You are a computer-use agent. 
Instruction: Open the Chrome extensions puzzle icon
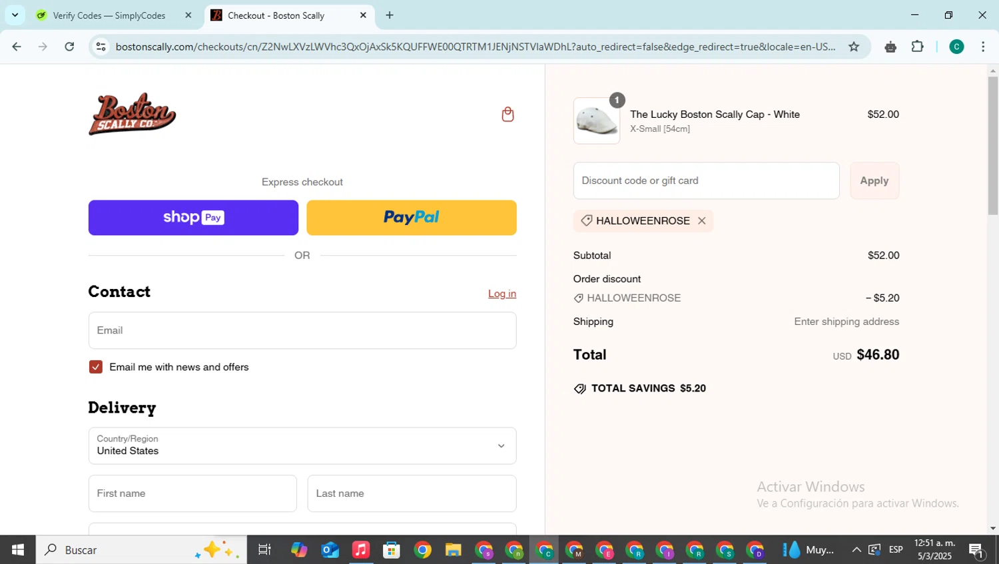pyautogui.click(x=917, y=47)
